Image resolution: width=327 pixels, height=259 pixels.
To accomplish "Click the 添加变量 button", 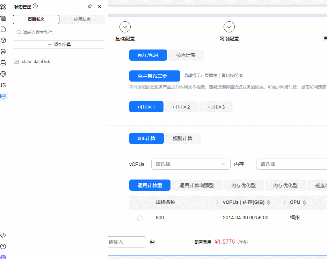I will 59,44.
